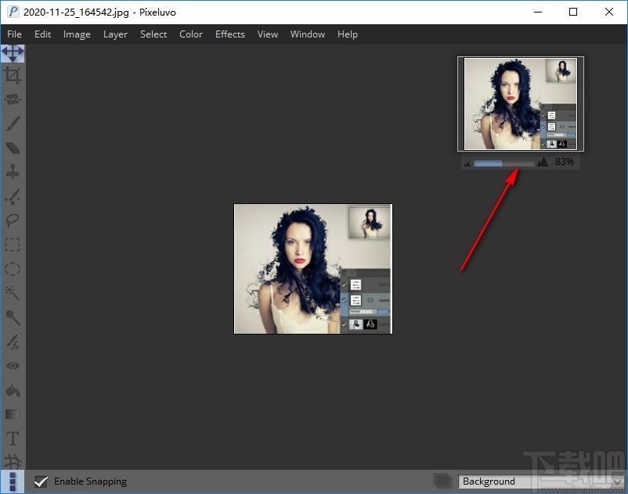Select the Elliptical selection tool
The image size is (628, 494).
coord(13,269)
